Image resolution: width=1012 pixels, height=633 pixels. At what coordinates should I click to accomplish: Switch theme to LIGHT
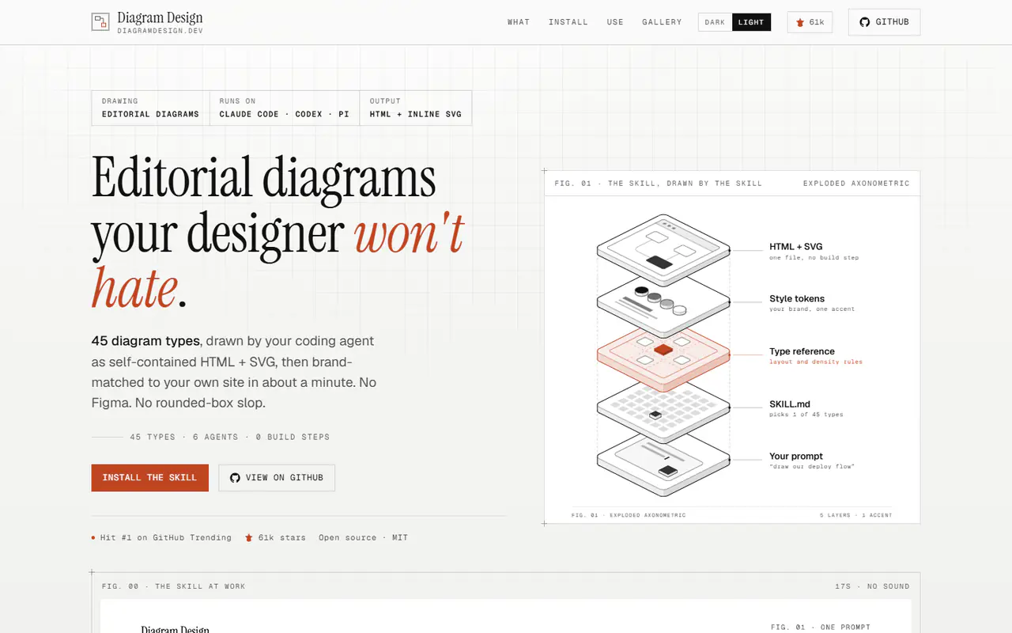[751, 22]
